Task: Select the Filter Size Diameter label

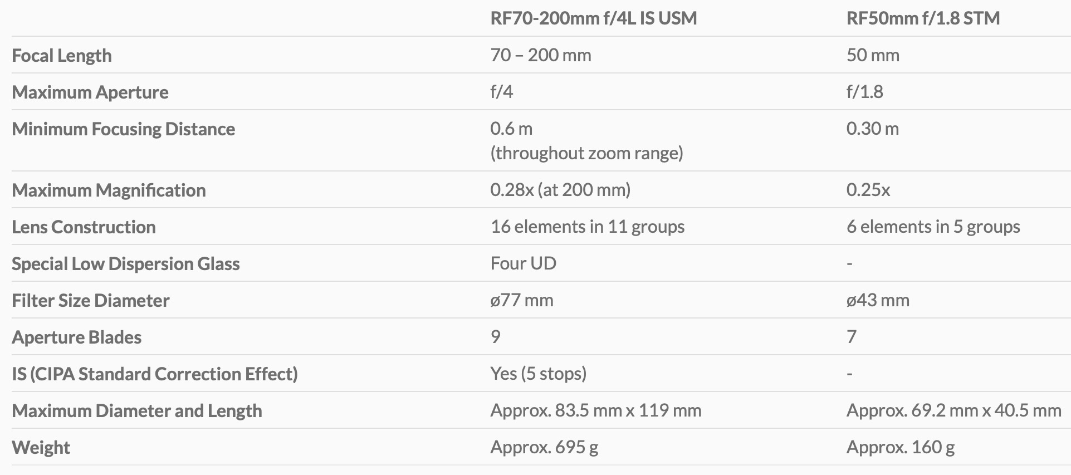Action: pyautogui.click(x=90, y=301)
